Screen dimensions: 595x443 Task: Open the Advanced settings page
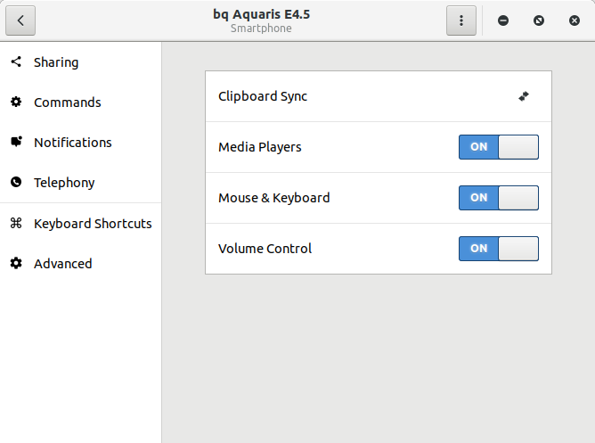coord(62,264)
